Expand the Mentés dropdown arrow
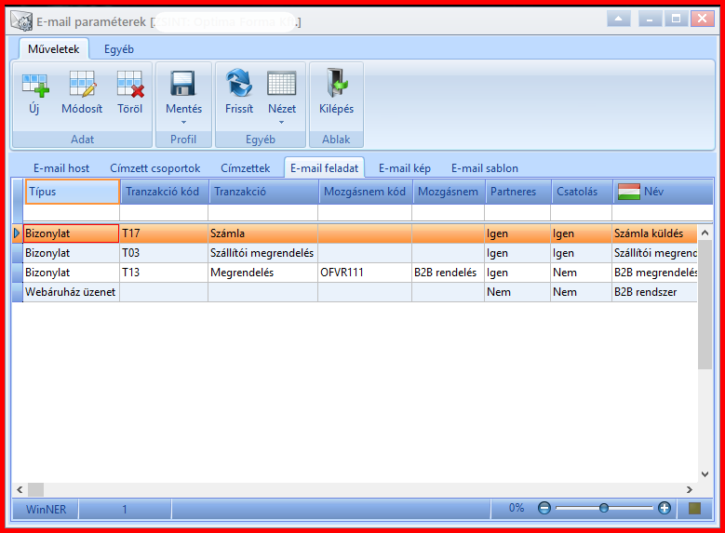 coord(183,123)
